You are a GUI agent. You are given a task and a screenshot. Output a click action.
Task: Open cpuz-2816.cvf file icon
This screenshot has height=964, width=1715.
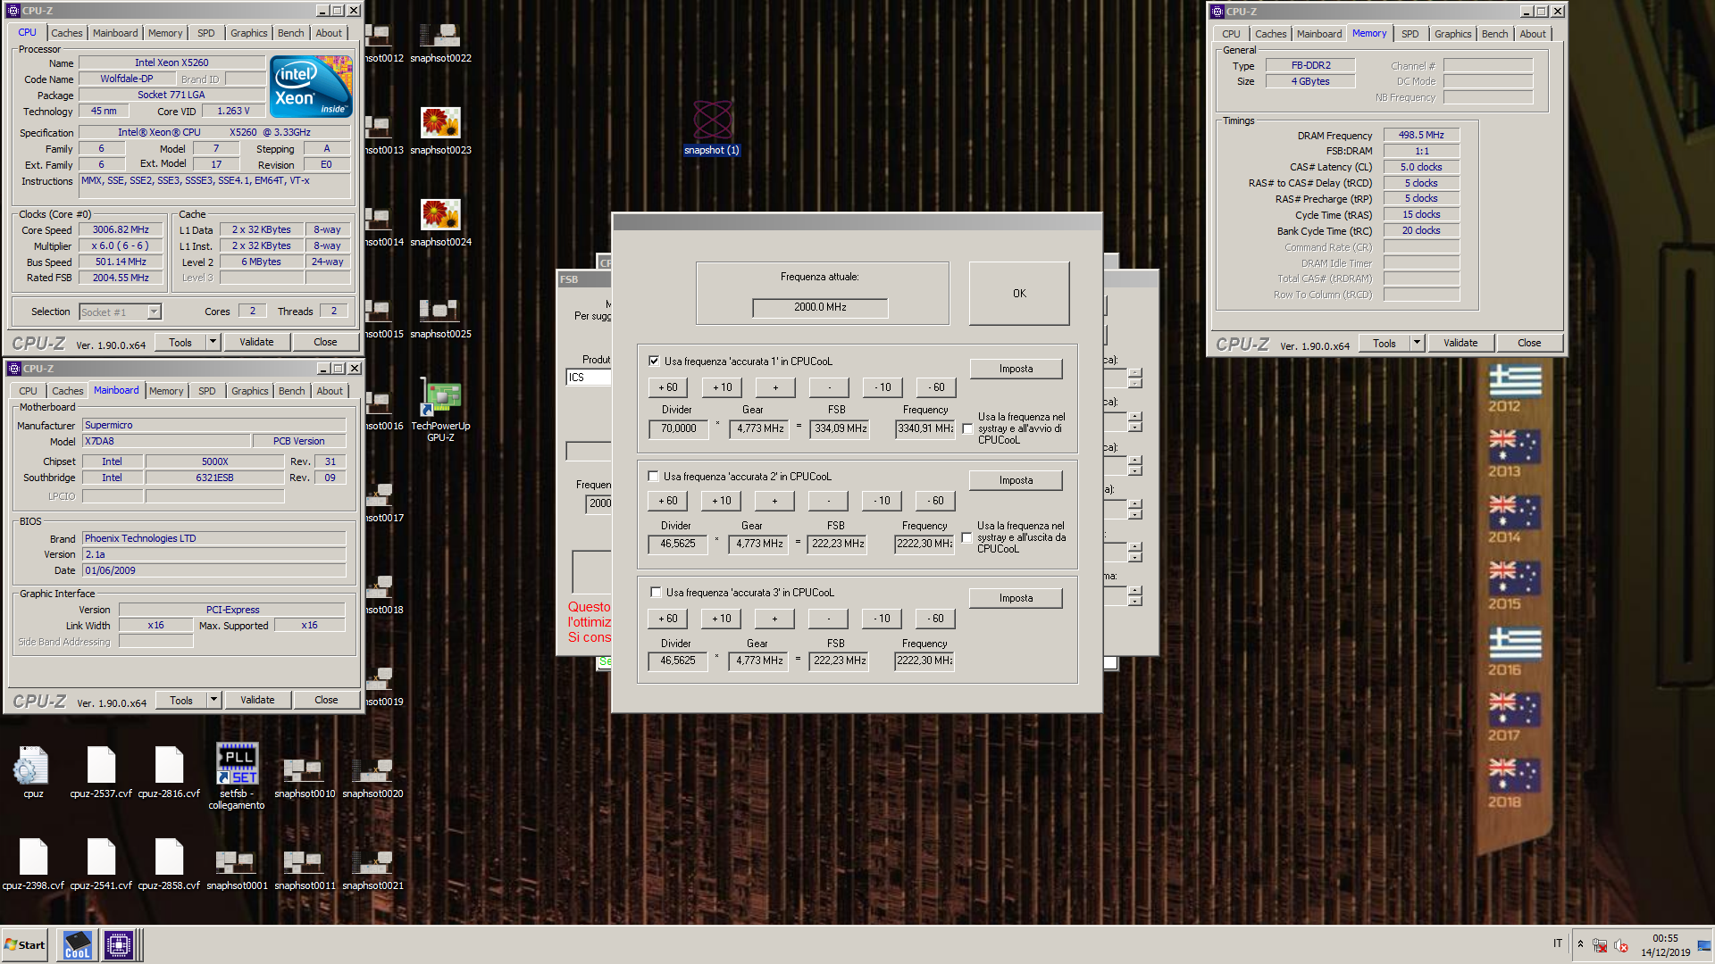pos(169,772)
